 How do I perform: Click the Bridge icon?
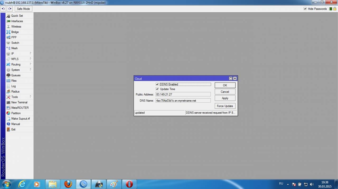click(x=8, y=32)
